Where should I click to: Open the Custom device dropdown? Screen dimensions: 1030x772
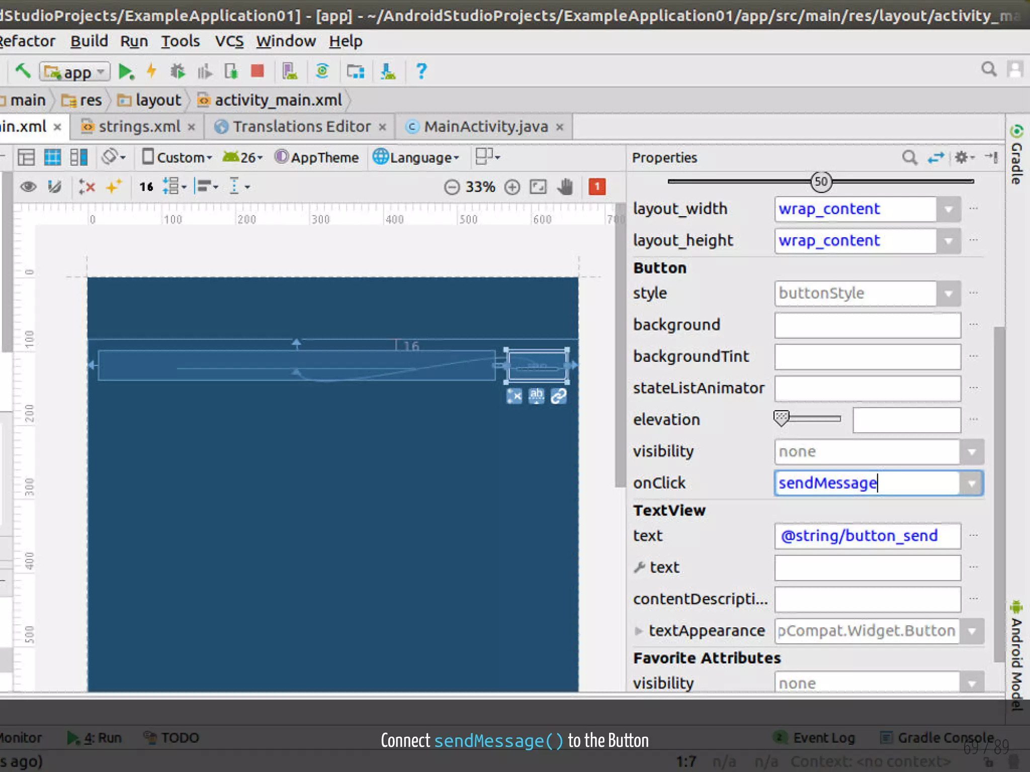pyautogui.click(x=177, y=157)
